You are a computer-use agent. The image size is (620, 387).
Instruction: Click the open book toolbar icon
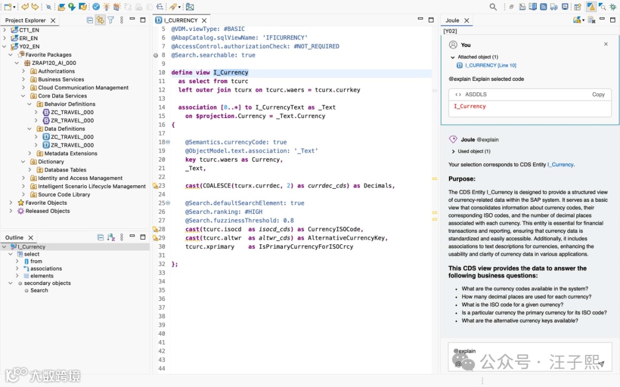click(x=533, y=7)
